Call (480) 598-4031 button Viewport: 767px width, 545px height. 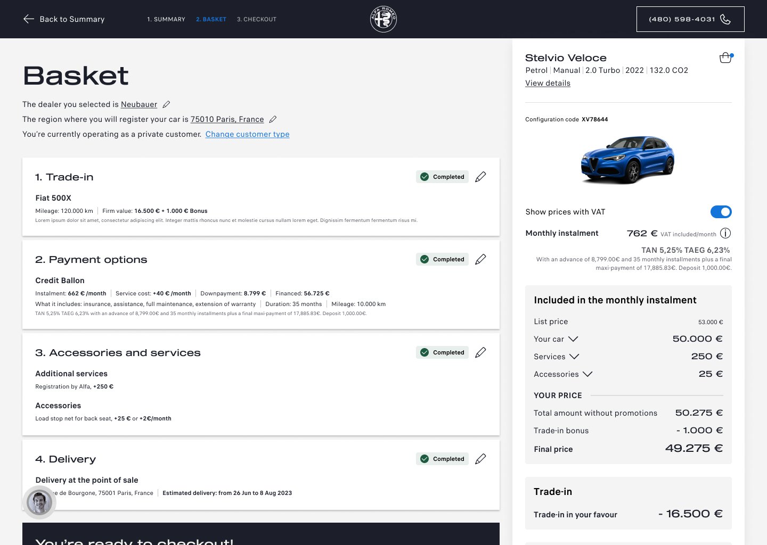690,19
